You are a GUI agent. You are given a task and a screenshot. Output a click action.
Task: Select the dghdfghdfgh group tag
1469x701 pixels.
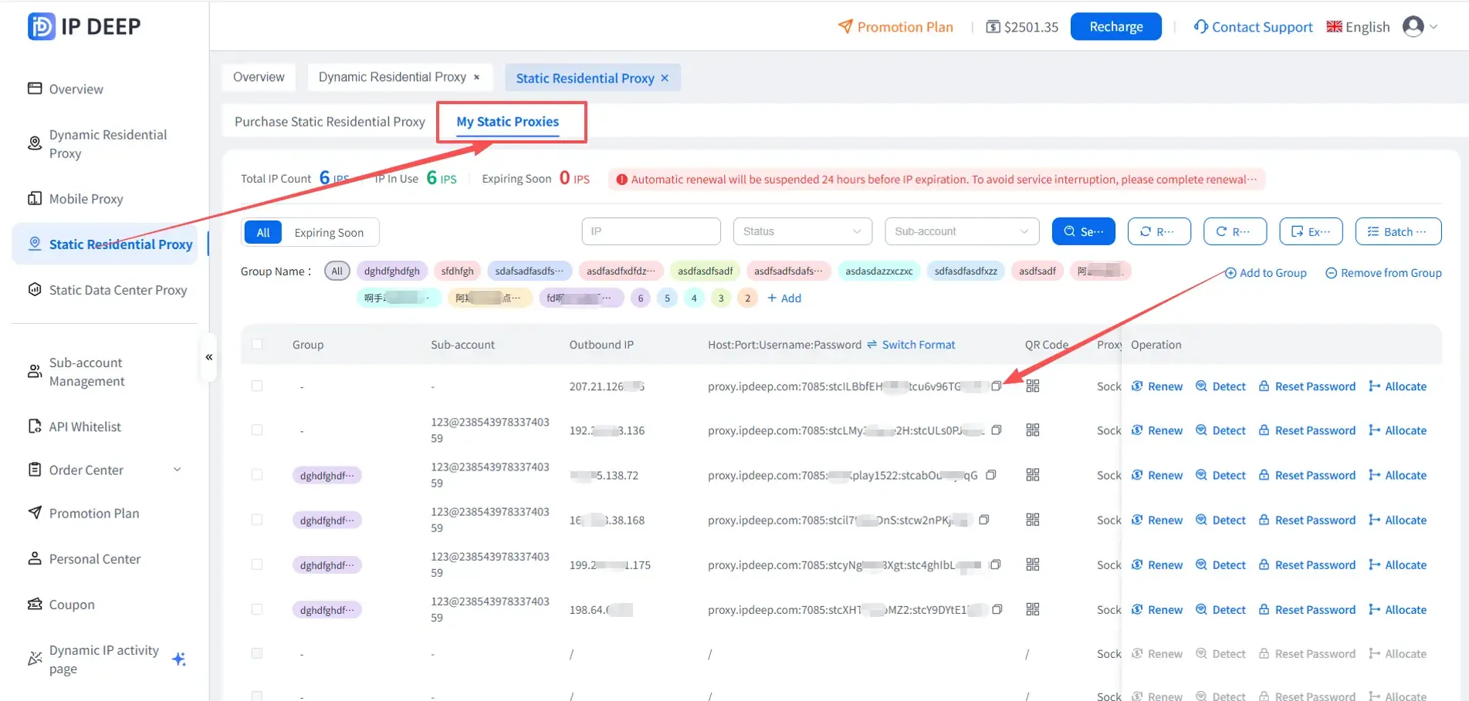point(392,271)
